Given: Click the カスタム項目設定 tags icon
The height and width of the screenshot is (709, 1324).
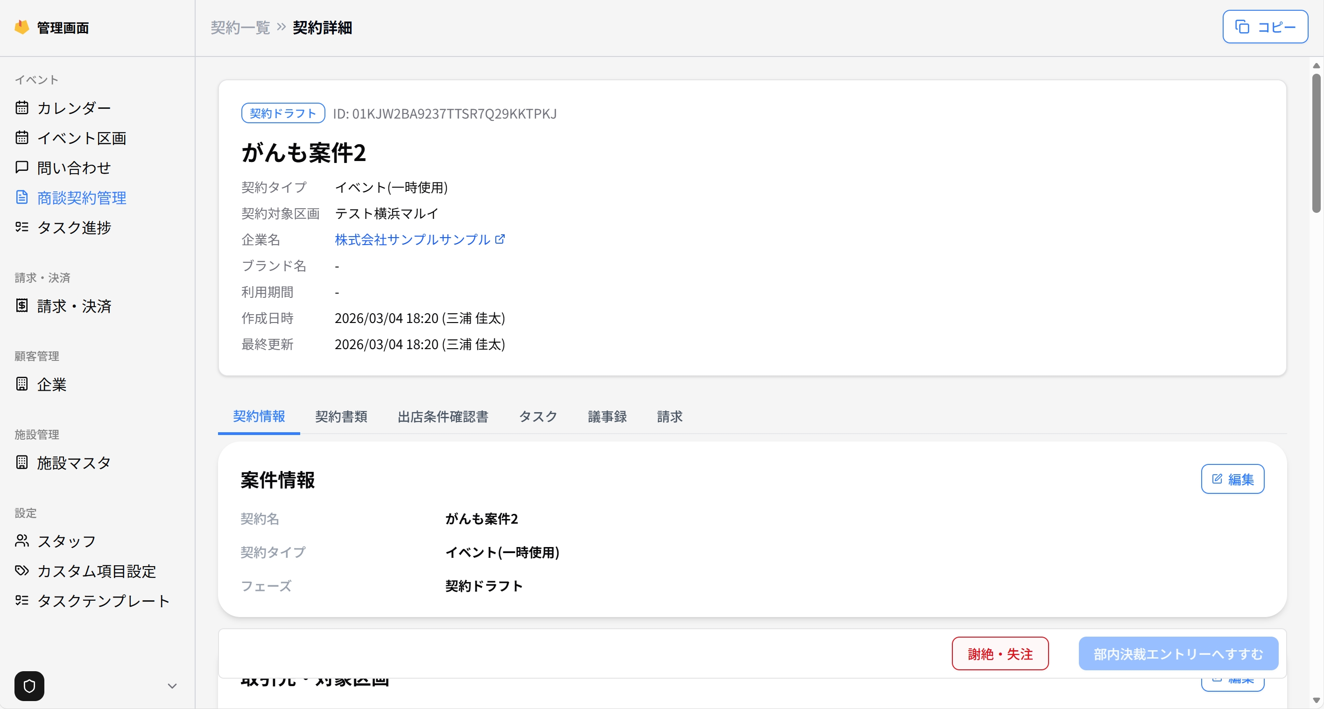Looking at the screenshot, I should coord(21,571).
